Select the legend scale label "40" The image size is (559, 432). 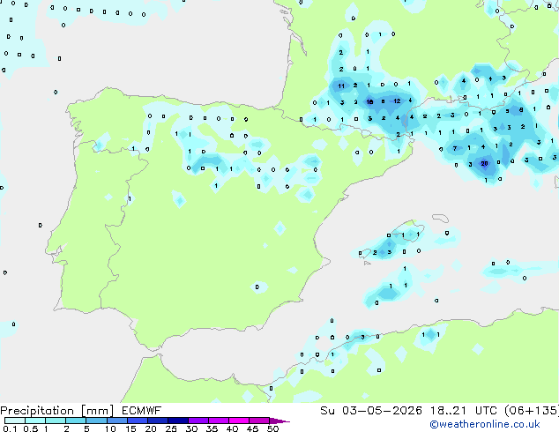point(232,428)
